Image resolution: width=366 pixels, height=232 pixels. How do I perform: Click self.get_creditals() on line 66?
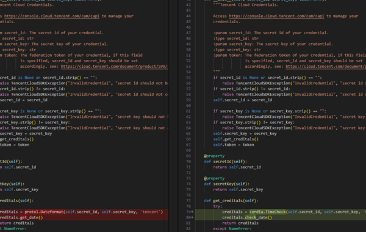(x=235, y=139)
